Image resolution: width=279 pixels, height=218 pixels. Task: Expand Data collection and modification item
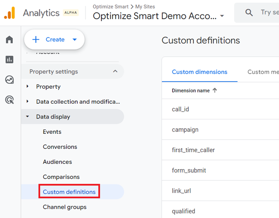(28, 102)
